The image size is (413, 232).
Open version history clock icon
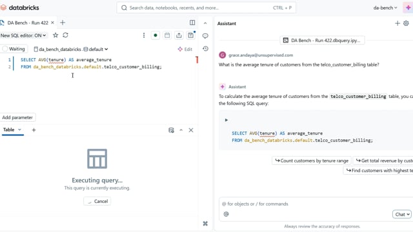205,49
